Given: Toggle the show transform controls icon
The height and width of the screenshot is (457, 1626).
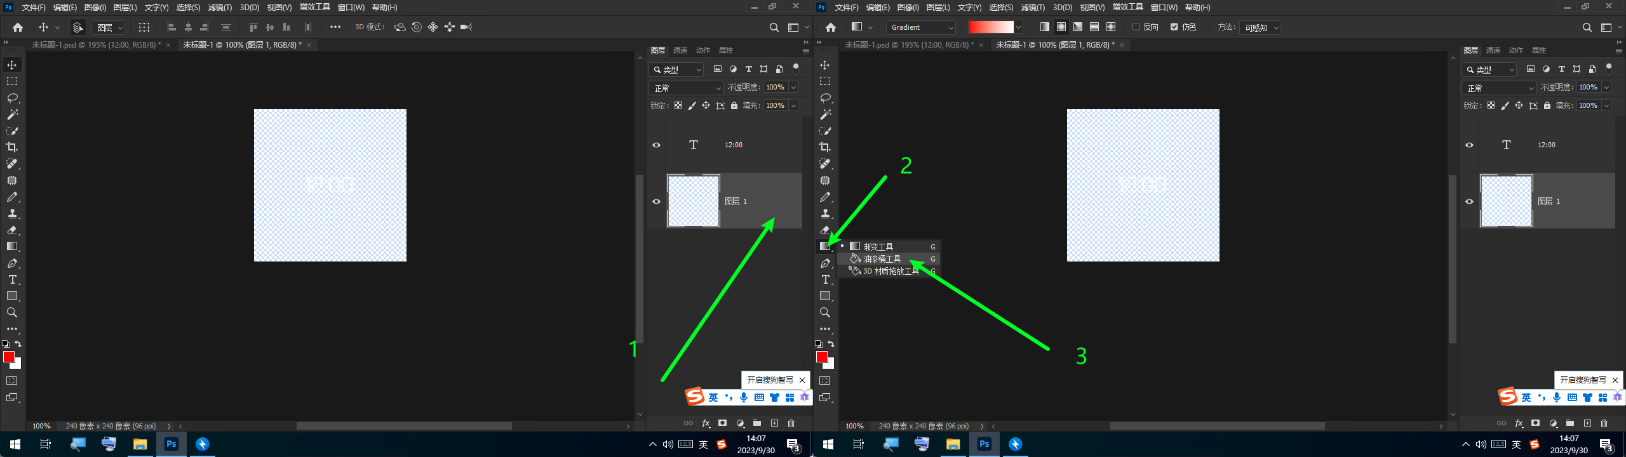Looking at the screenshot, I should [x=144, y=27].
